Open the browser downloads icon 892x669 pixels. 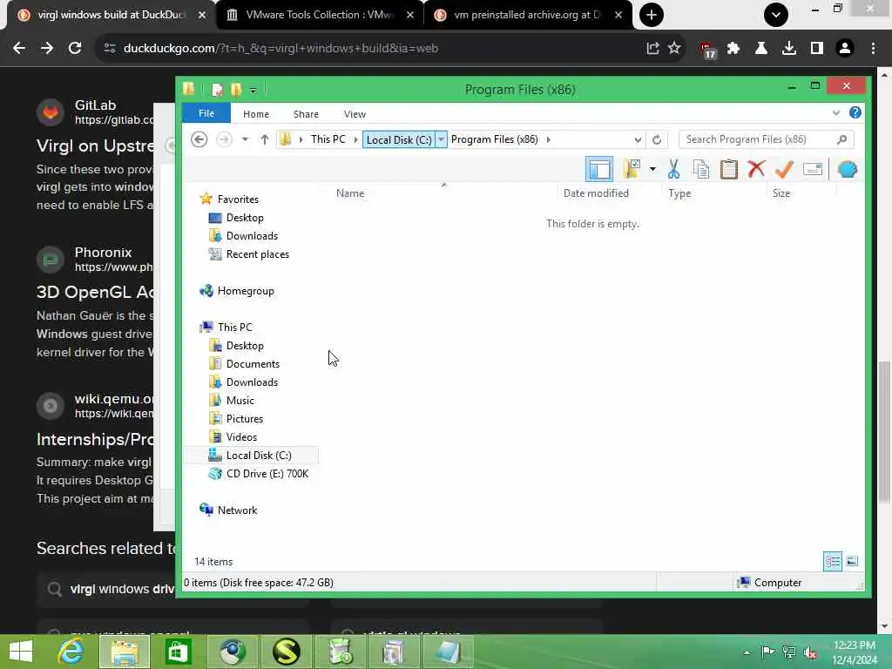[x=789, y=49]
